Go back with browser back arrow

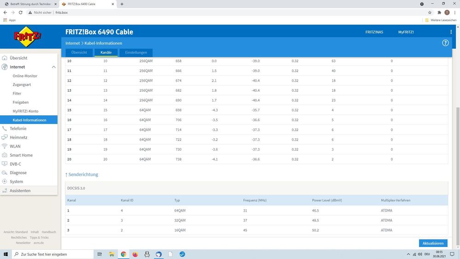point(5,12)
